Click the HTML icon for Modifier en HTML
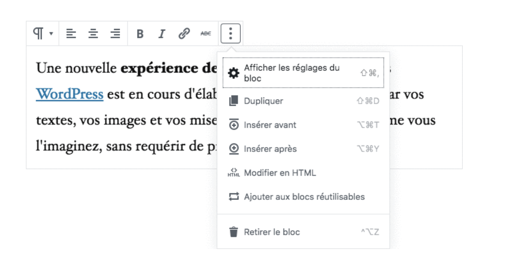The height and width of the screenshot is (264, 527). 234,173
